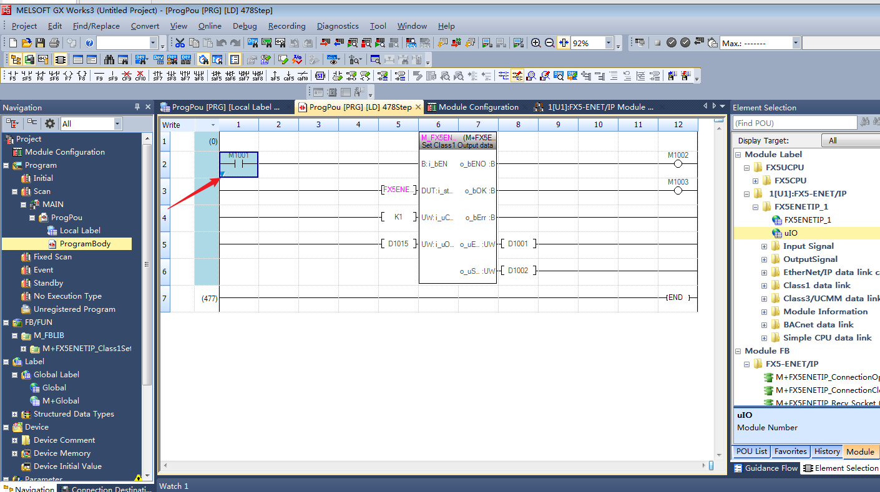Pin the Navigation panel
This screenshot has height=492, width=880.
137,107
